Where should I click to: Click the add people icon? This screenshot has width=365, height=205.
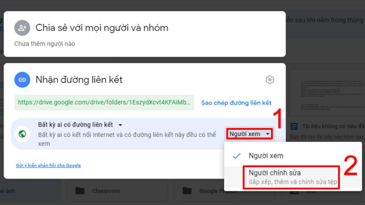pyautogui.click(x=22, y=28)
